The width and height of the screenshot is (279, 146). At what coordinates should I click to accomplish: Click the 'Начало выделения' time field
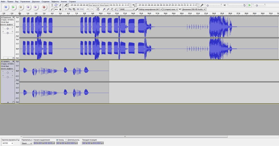tap(44, 143)
